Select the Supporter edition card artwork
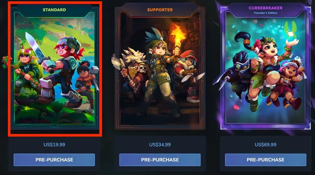The image size is (315, 175). click(x=160, y=68)
